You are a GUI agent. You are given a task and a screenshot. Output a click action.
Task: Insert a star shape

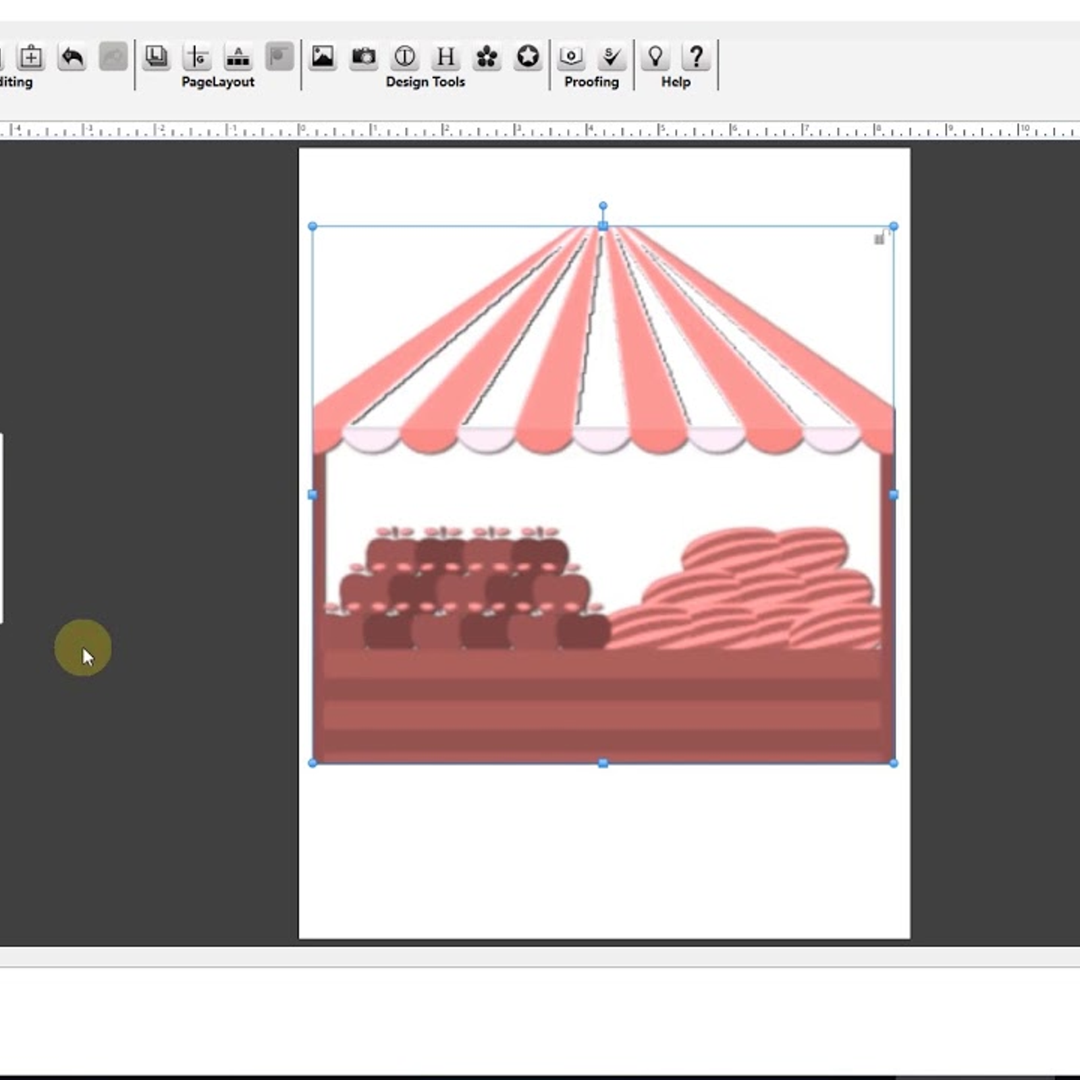(528, 59)
